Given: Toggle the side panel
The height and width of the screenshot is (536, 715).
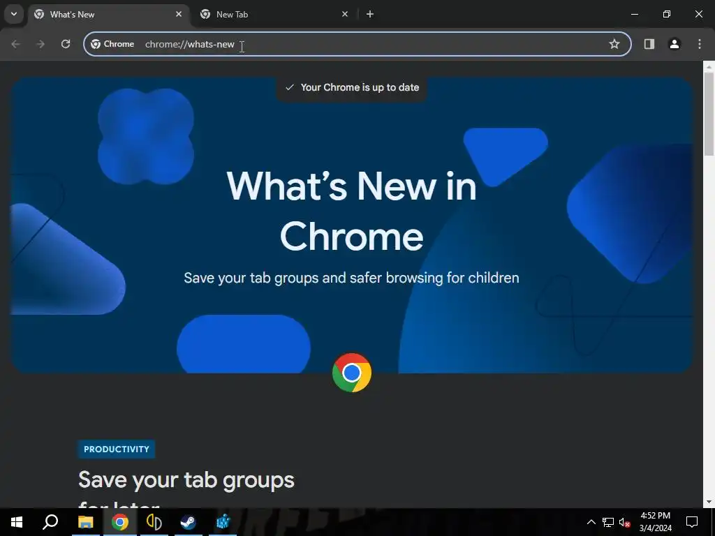Looking at the screenshot, I should (x=649, y=44).
